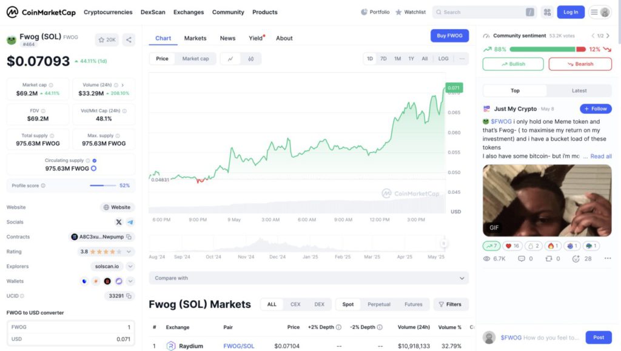
Task: Open the Latest posts tab
Action: point(579,91)
